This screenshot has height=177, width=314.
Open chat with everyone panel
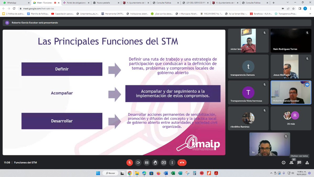coord(299,163)
